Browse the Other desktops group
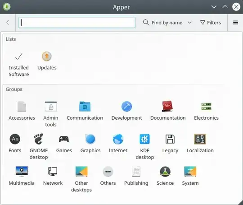The image size is (243, 205). 81,180
